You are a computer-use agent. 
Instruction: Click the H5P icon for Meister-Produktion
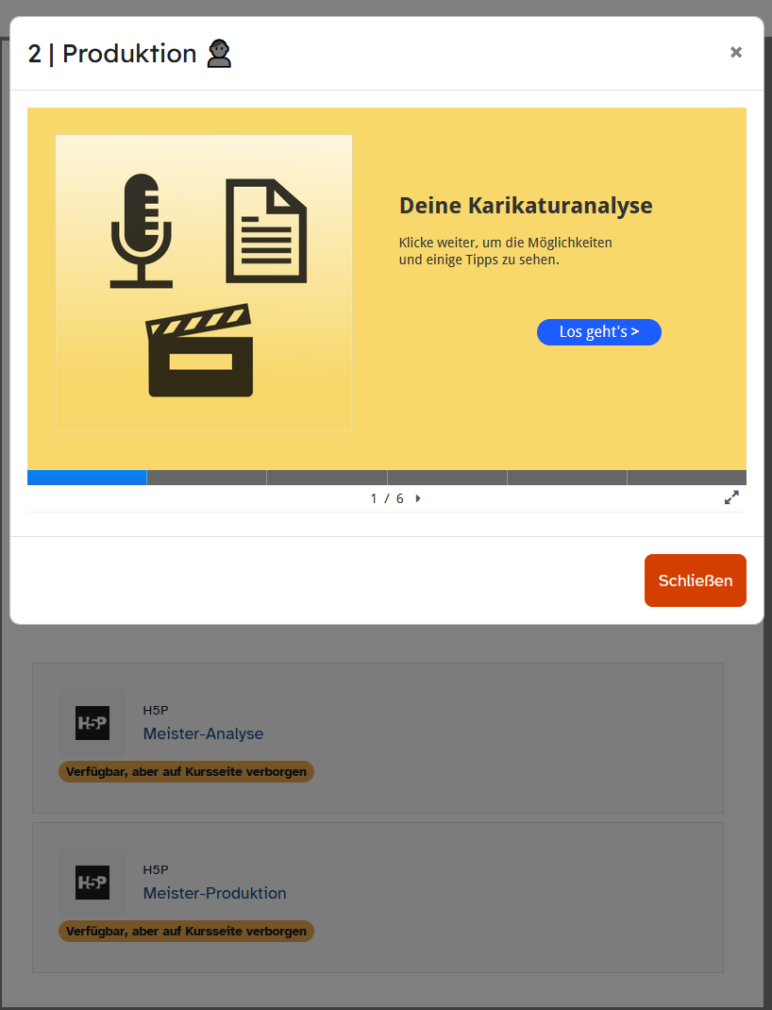point(92,883)
